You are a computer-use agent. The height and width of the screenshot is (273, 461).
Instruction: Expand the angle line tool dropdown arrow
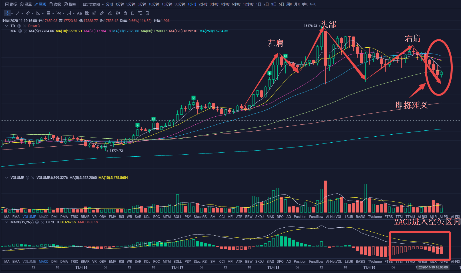tap(43, 13)
